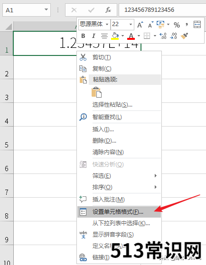Choose 清除内容(N) menu item
Image resolution: width=206 pixels, height=265 pixels.
coord(119,152)
